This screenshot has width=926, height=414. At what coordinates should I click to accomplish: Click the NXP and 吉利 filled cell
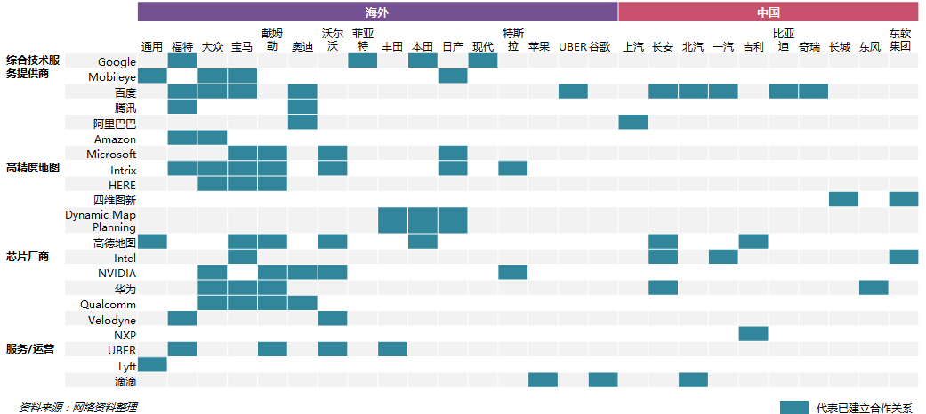tap(753, 334)
